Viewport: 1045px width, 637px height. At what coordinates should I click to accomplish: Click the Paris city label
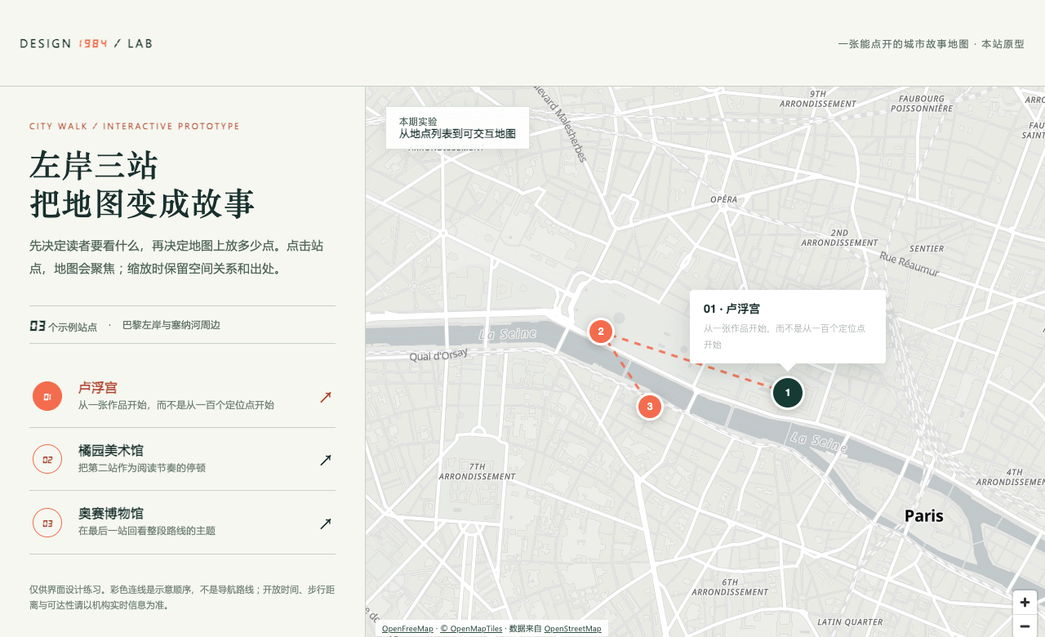pos(923,516)
